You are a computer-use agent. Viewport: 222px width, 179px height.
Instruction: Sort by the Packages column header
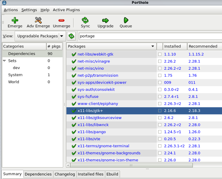pos(112,46)
